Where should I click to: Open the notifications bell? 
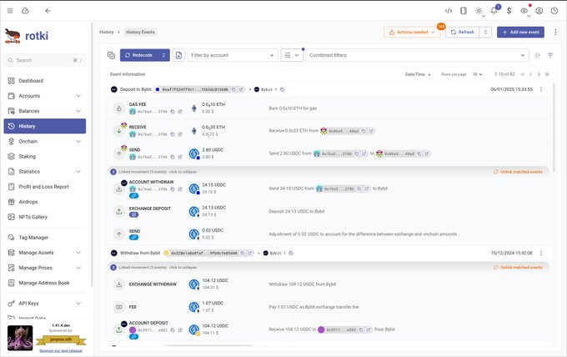494,11
